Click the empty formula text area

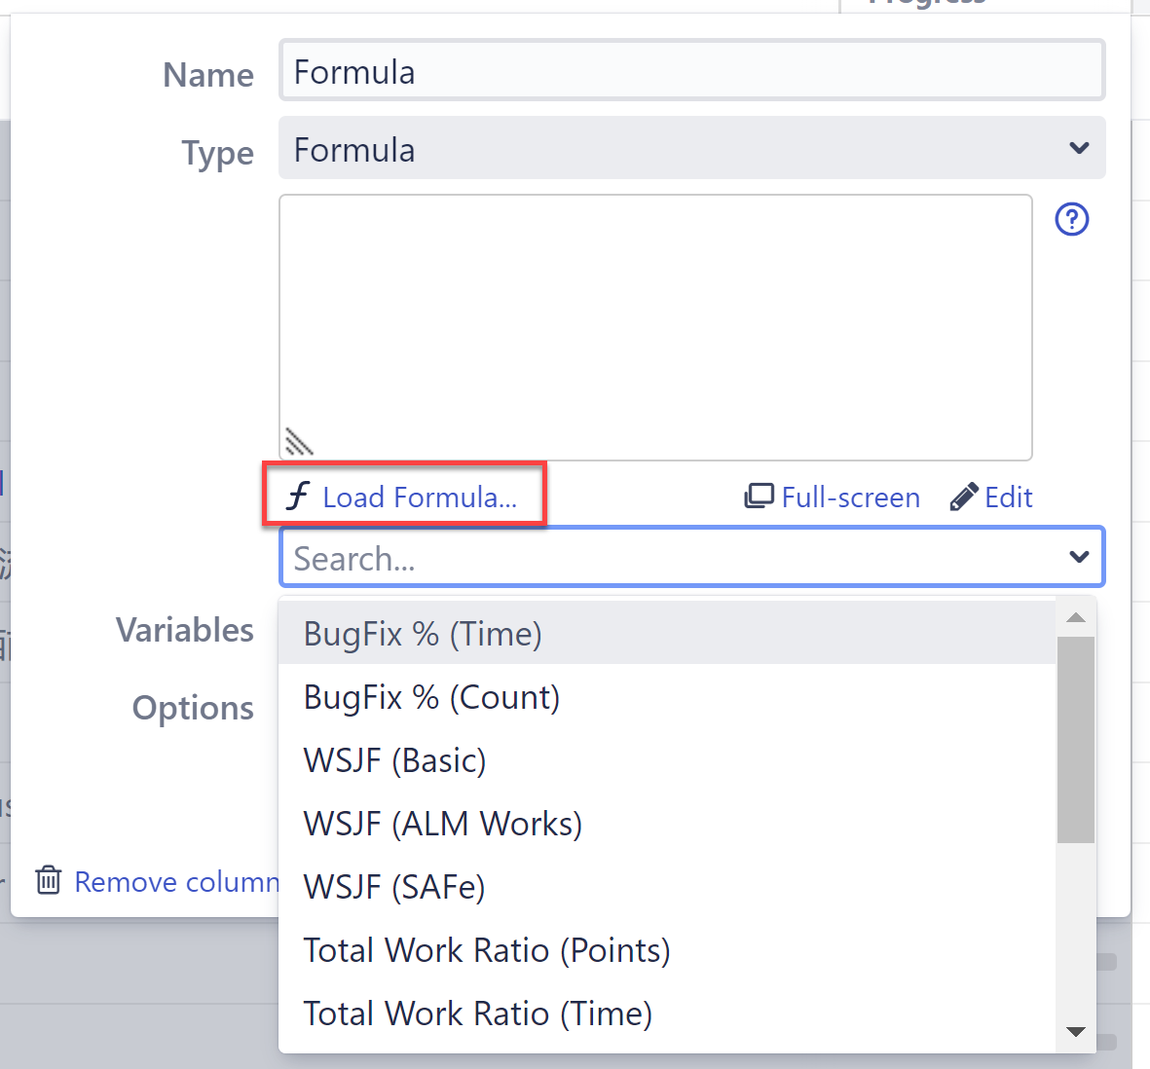655,321
